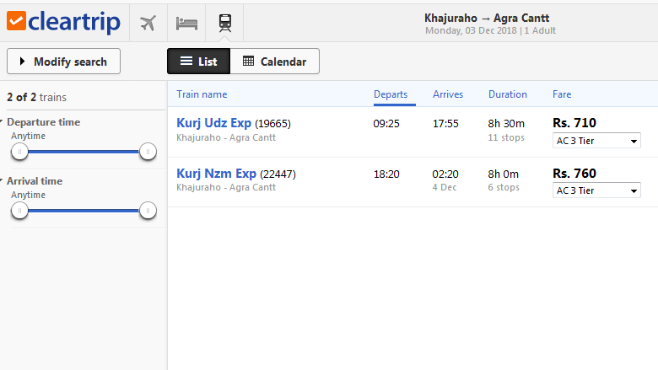Sort results by Duration column
658x370 pixels.
tap(508, 94)
